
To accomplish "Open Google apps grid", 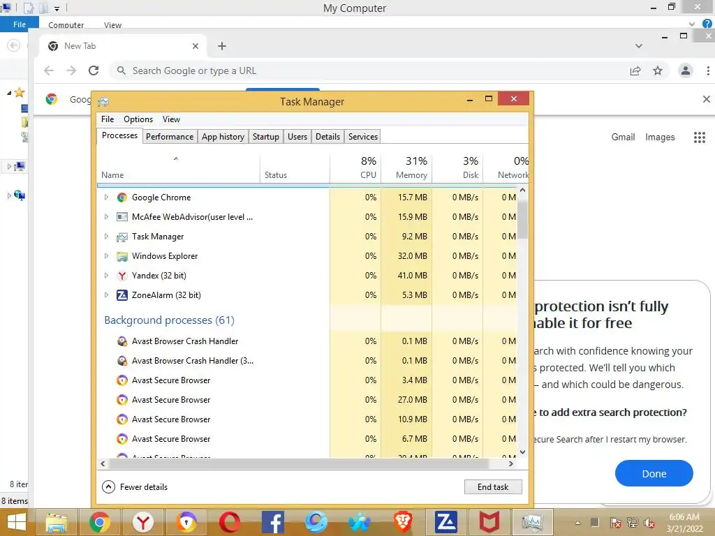I will click(700, 137).
